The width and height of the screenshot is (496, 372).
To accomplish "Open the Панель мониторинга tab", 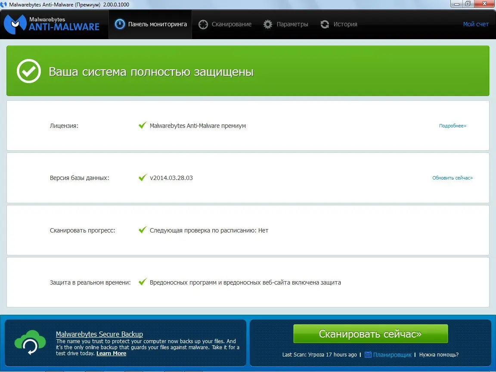I will [150, 24].
